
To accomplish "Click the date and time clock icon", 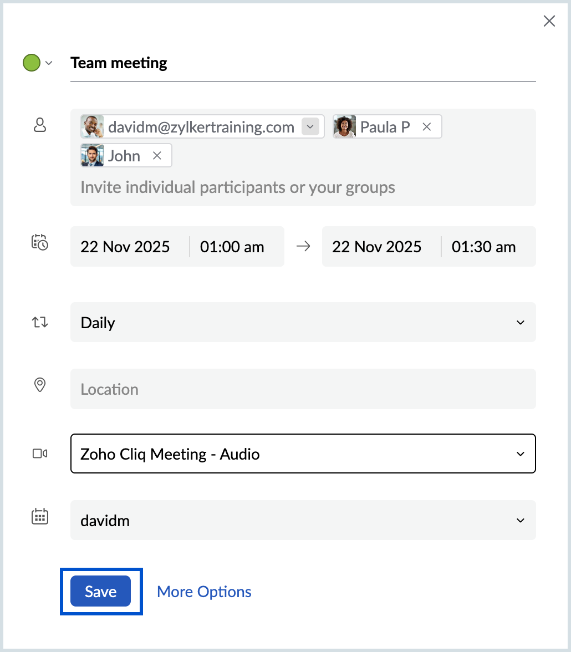I will [40, 242].
